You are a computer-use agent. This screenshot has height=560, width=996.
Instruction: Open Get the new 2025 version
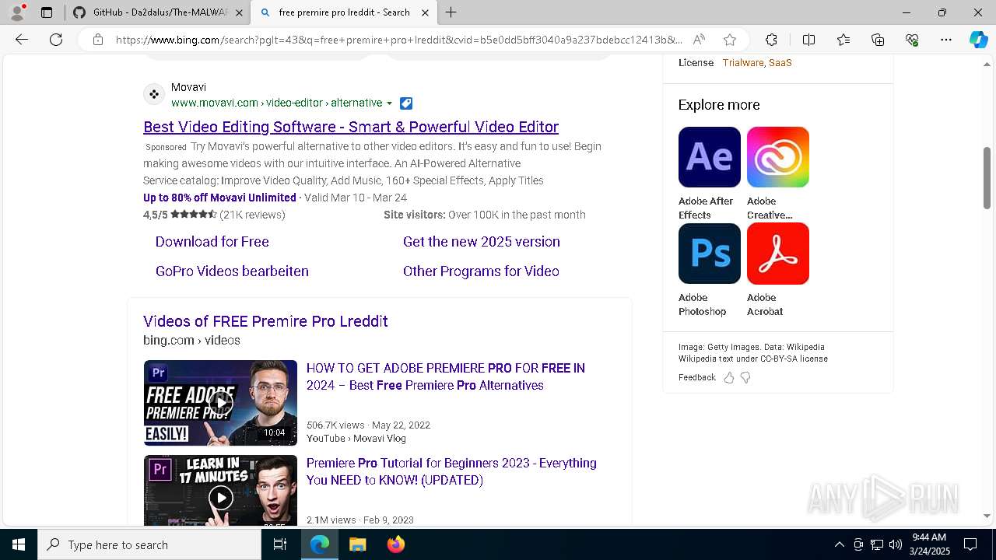tap(481, 242)
